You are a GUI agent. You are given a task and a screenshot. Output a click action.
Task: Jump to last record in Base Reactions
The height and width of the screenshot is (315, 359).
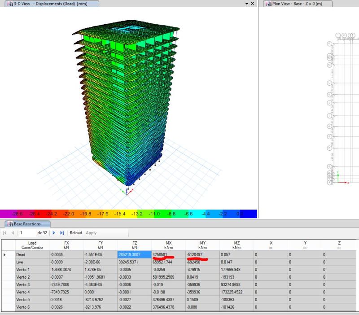62,233
